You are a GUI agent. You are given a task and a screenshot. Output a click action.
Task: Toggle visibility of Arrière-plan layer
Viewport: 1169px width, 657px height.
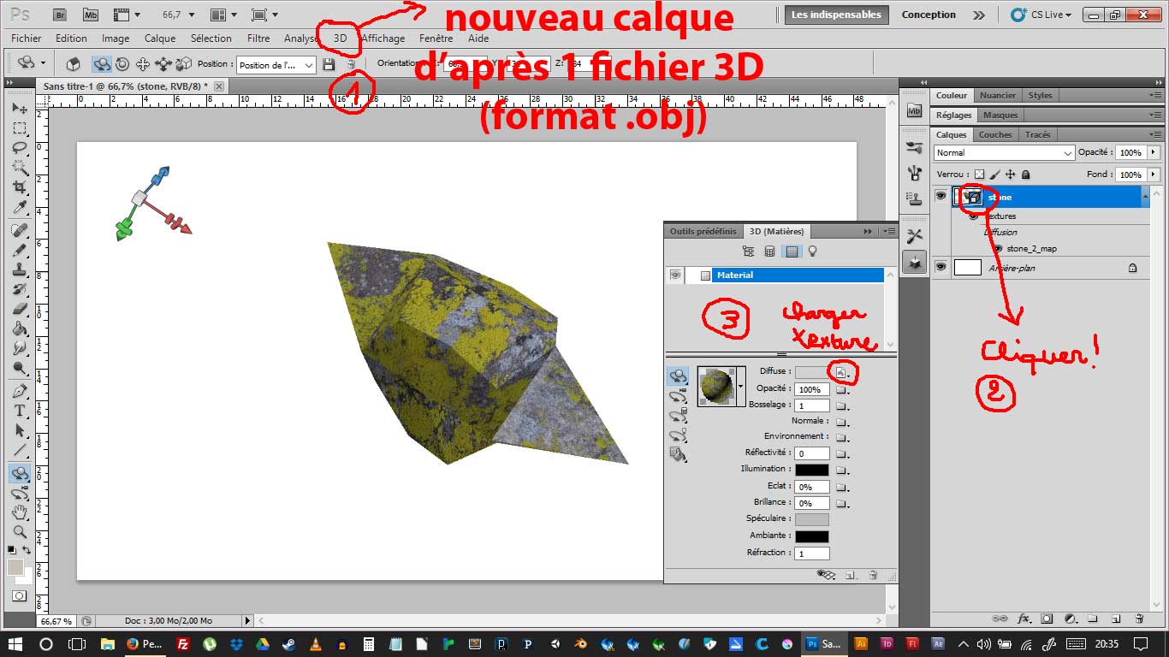pos(941,267)
